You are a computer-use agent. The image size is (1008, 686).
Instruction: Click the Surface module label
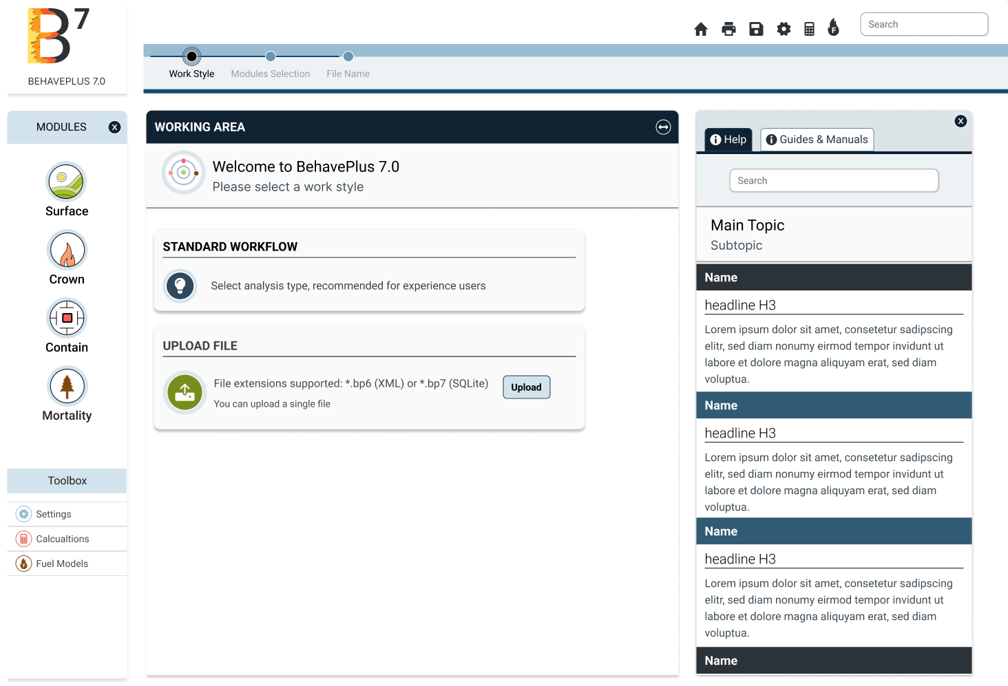67,211
